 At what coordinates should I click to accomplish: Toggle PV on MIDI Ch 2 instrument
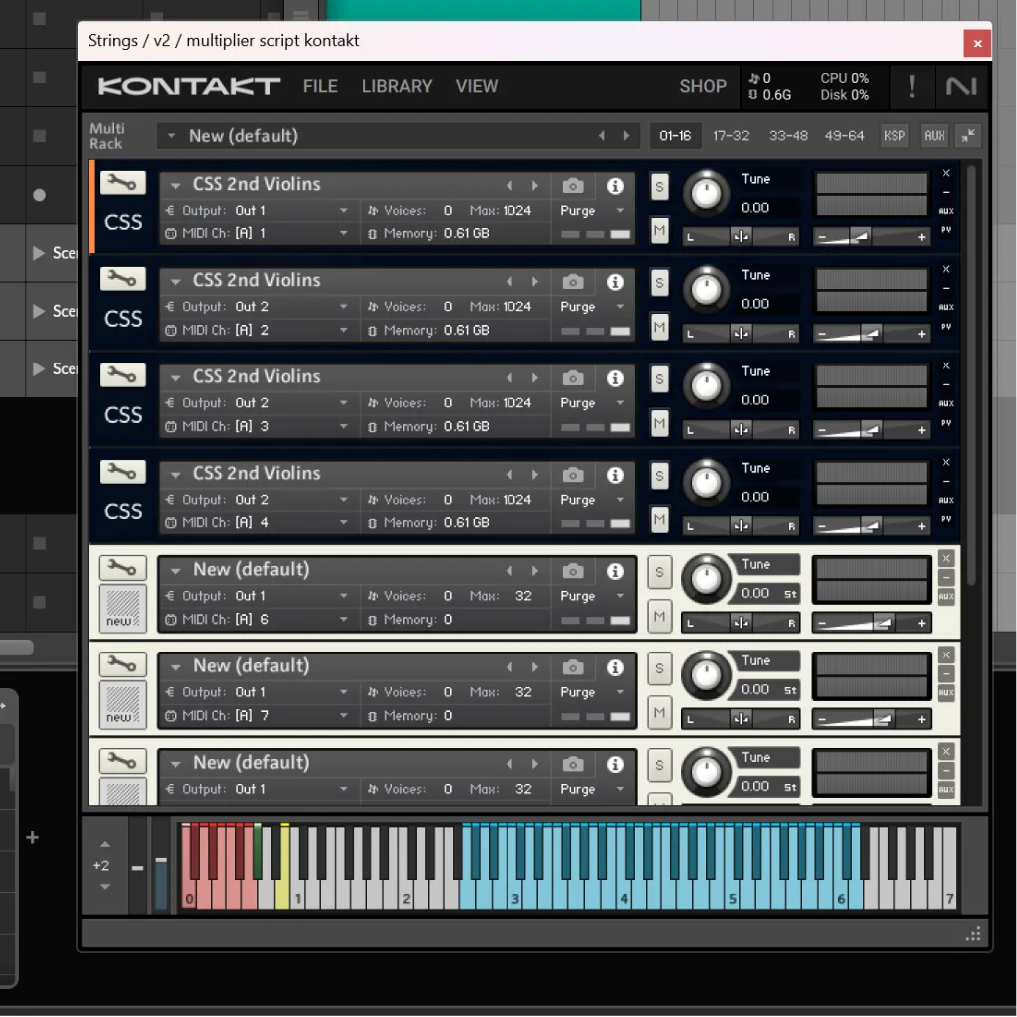coord(946,326)
